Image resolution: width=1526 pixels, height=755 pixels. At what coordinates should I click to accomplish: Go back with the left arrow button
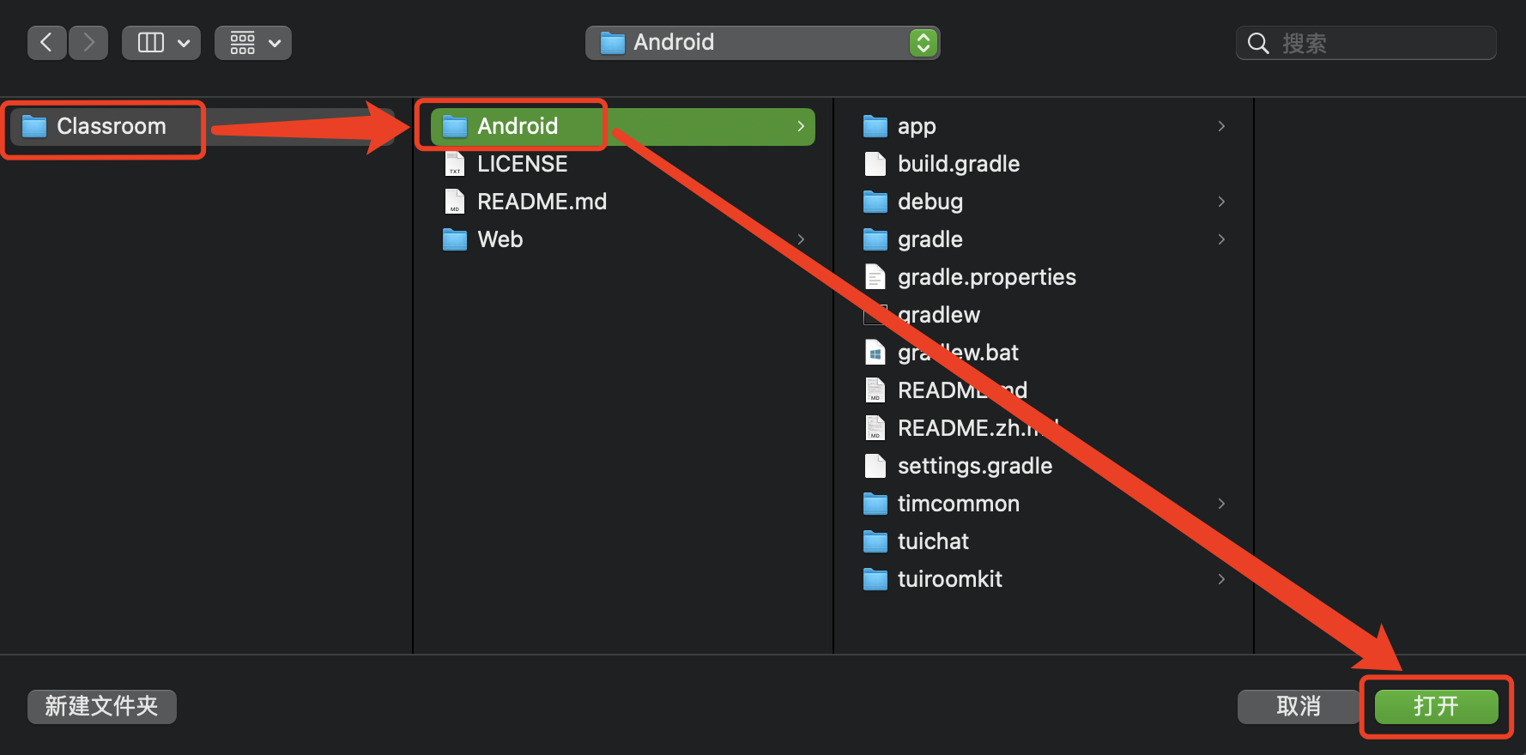47,43
